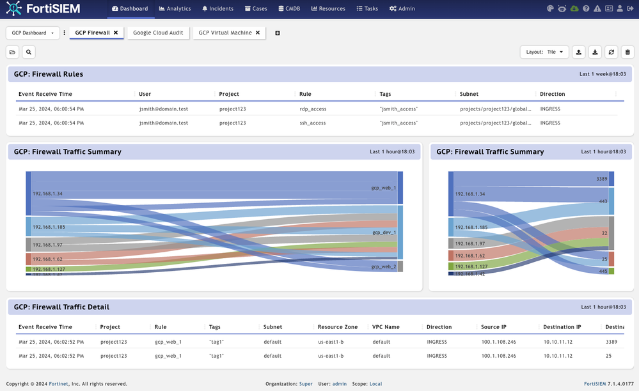Close the GCP Virtual Machine tab
The image size is (639, 391).
click(x=258, y=33)
